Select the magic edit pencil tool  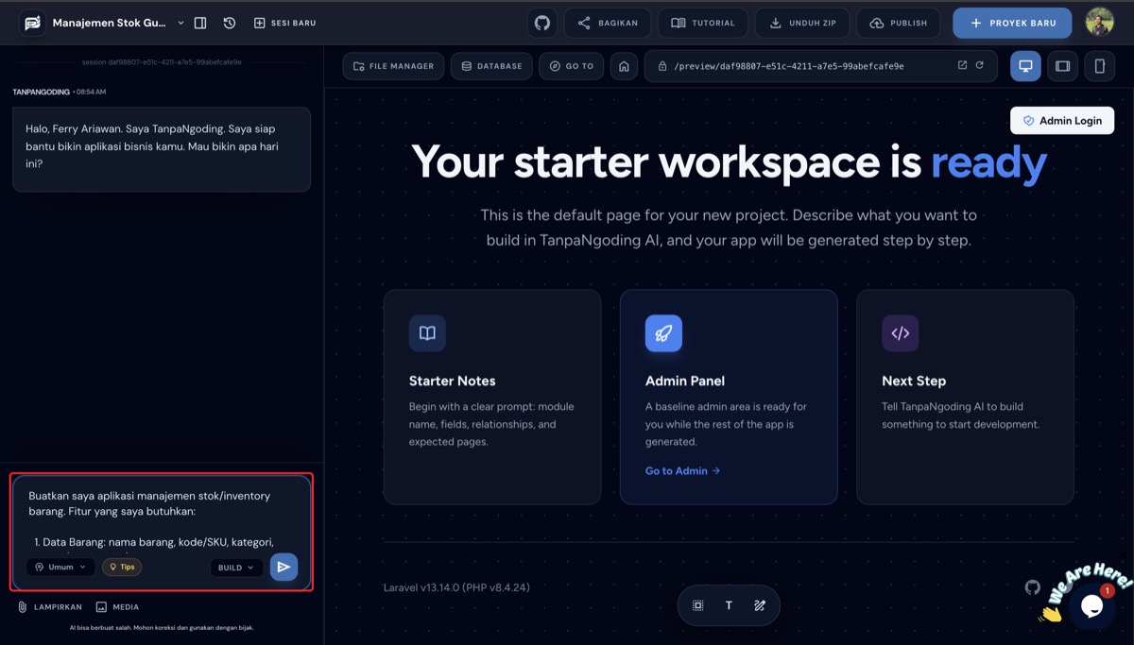(760, 605)
